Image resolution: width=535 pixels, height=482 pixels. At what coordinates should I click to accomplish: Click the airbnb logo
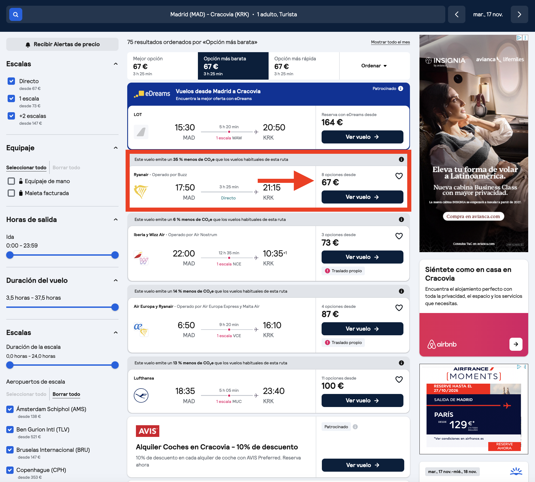tap(442, 344)
